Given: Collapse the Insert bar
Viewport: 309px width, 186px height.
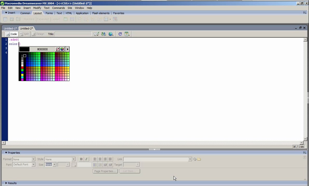Looking at the screenshot, I should point(6,13).
